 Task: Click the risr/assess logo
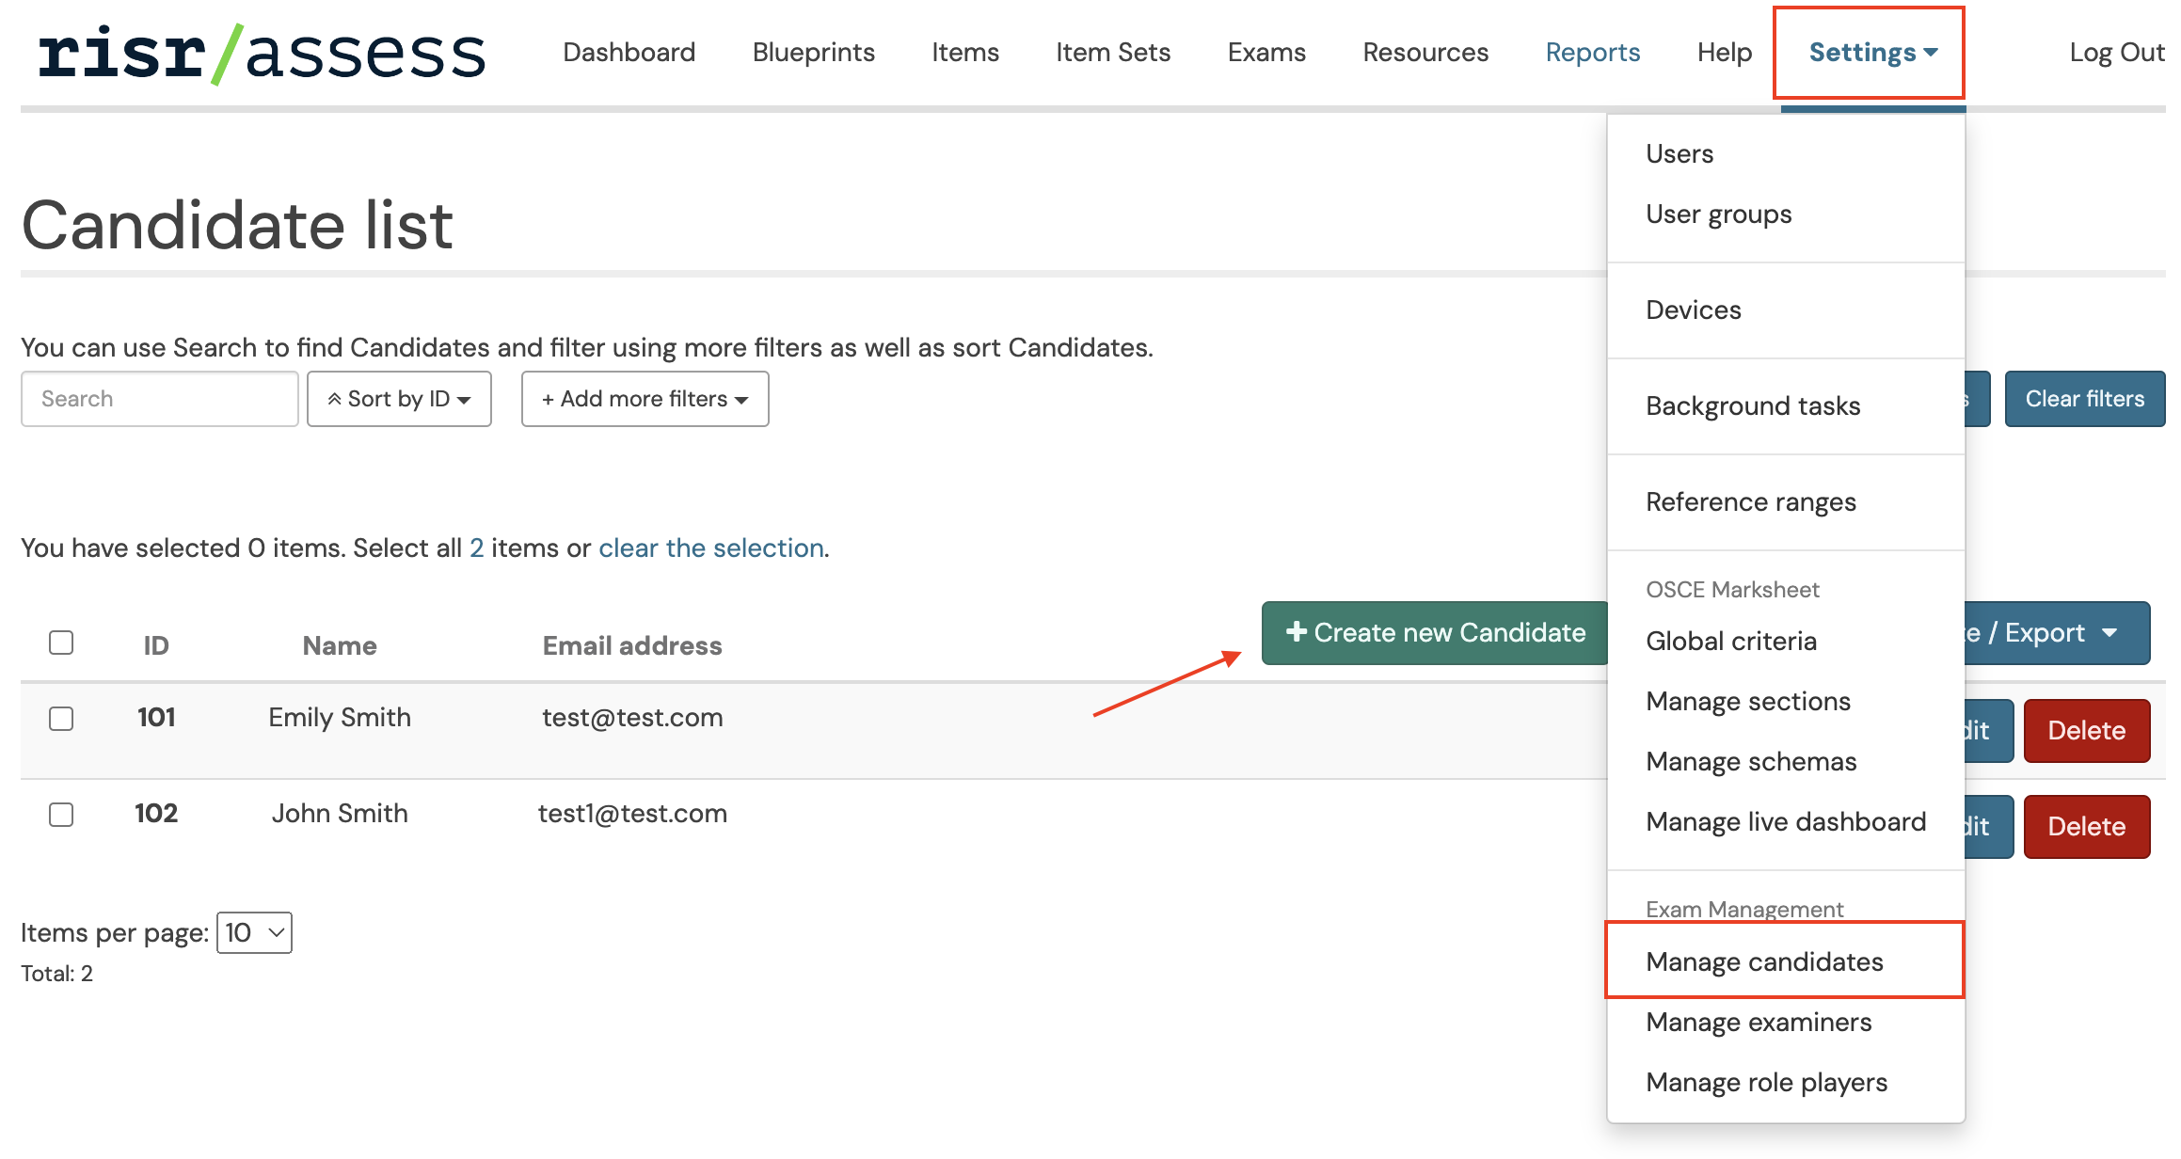coord(262,54)
